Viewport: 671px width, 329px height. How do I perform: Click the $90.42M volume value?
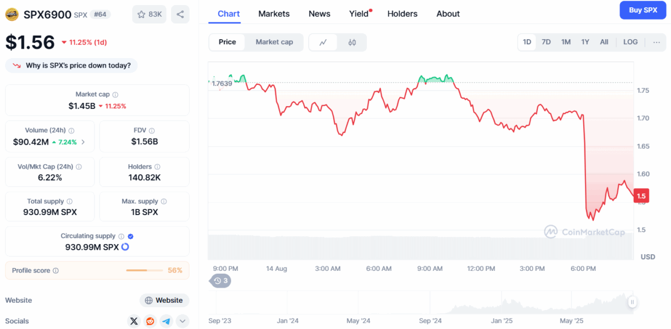(x=31, y=142)
